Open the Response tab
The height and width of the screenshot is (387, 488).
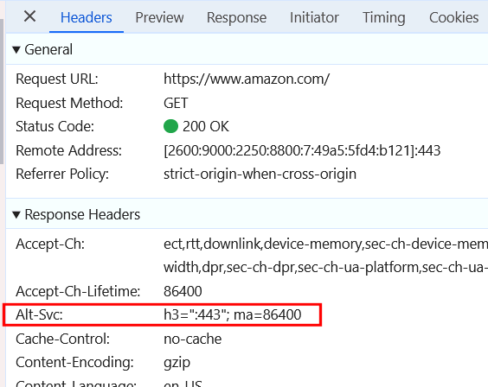[x=236, y=17]
